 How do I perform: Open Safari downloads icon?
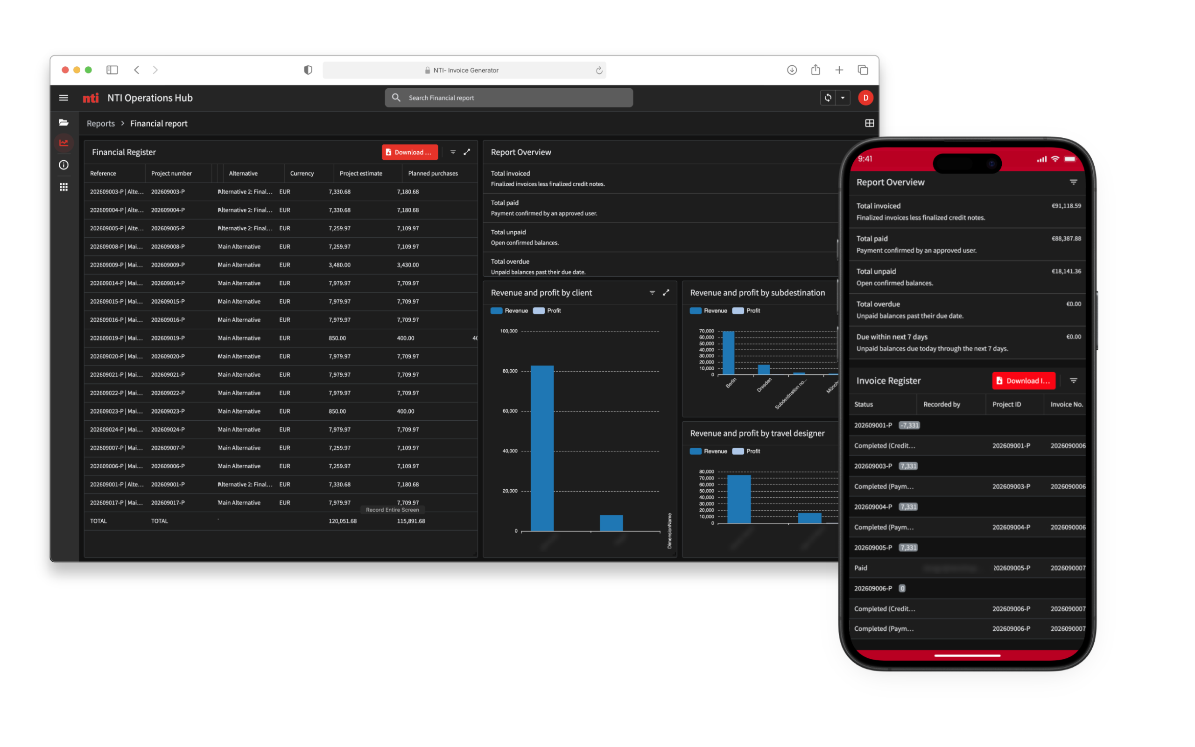(792, 70)
